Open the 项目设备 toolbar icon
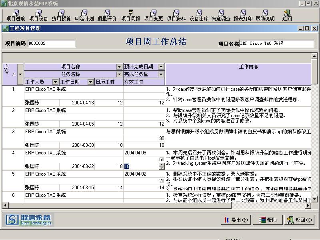The height and width of the screenshot is (240, 320). pyautogui.click(x=38, y=16)
